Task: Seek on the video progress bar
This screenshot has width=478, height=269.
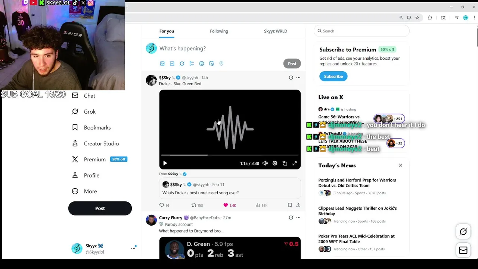Action: [230, 155]
